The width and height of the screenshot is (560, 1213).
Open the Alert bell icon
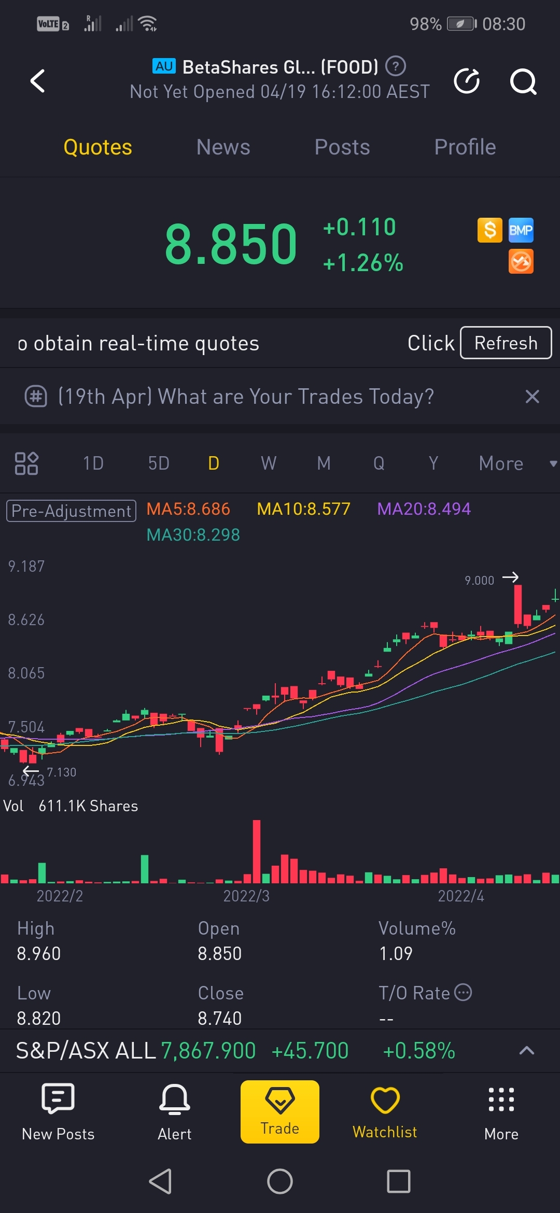pyautogui.click(x=175, y=1111)
